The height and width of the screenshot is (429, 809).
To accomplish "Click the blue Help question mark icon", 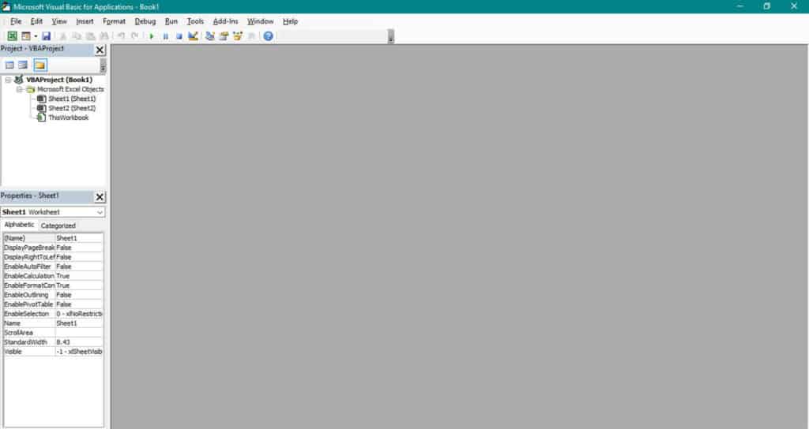I will pos(269,36).
